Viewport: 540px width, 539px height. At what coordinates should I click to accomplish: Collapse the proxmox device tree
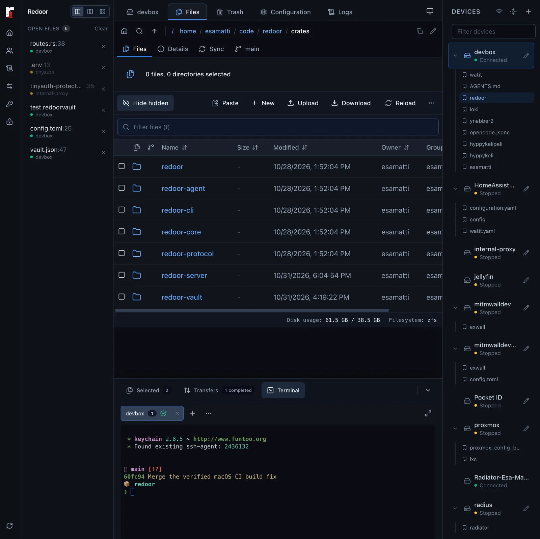click(x=455, y=429)
